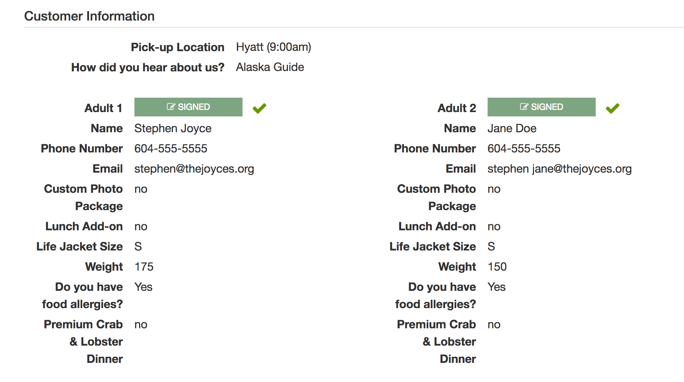Click Adult 2 food allergies Yes answer
Viewport: 684px width, 382px height.
496,287
